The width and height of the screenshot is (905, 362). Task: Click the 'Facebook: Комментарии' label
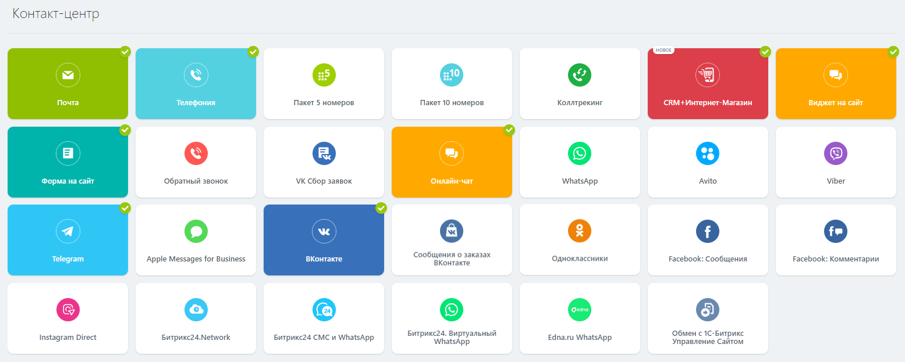pos(836,259)
